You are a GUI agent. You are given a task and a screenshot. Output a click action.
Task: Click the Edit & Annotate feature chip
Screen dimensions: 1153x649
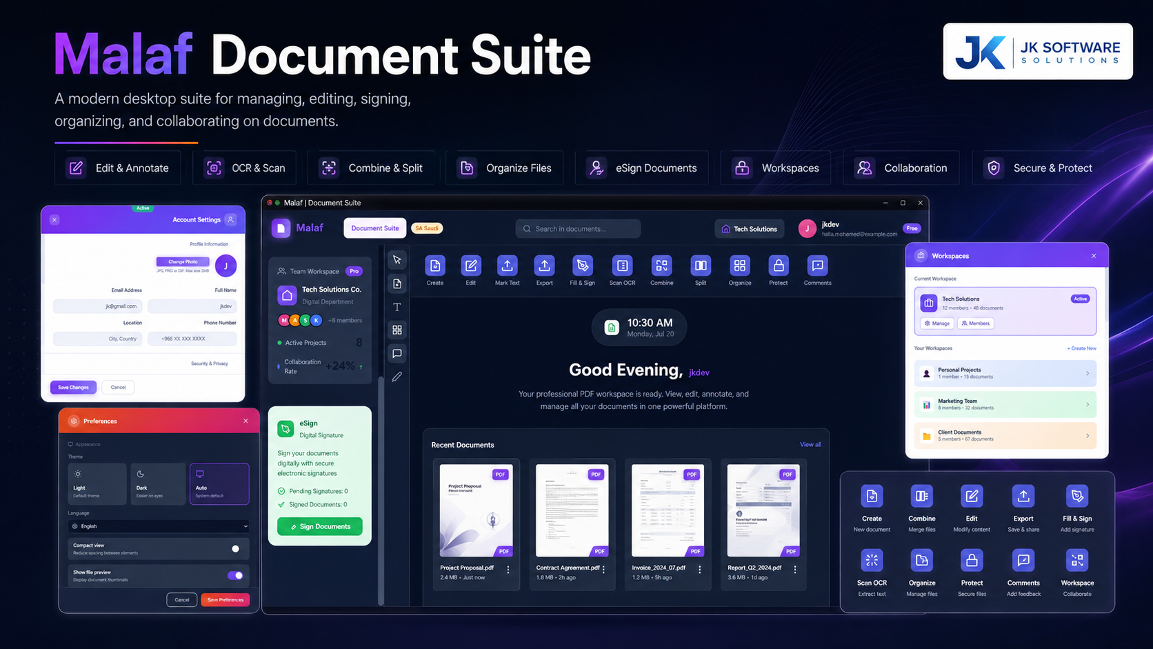(x=118, y=168)
